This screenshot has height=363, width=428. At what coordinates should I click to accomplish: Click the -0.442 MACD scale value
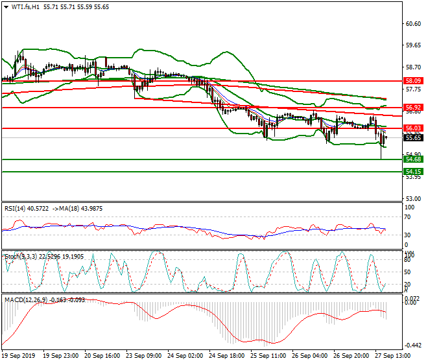tap(412, 345)
